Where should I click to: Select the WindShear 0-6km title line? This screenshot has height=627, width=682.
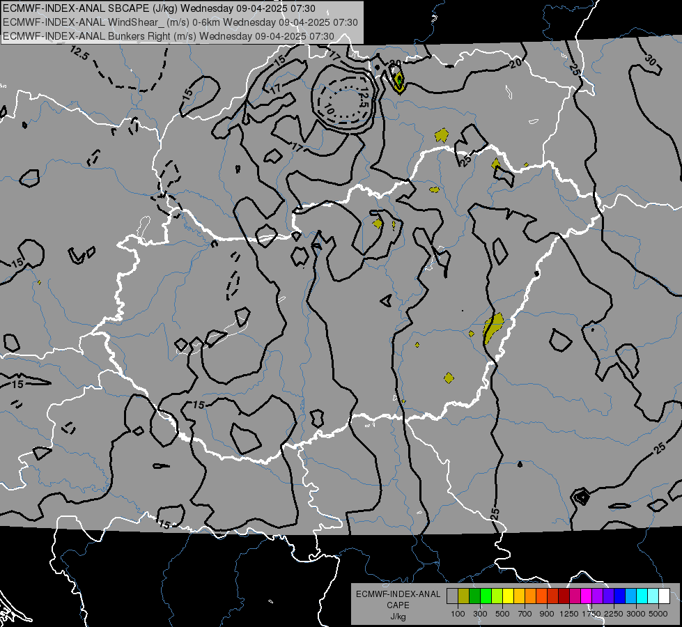(180, 22)
